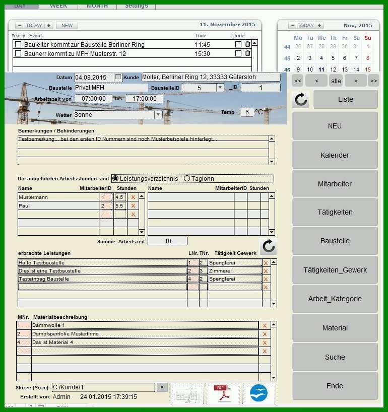388x412 pixels.
Task: Click TODAY in the event panel
Action: [34, 26]
